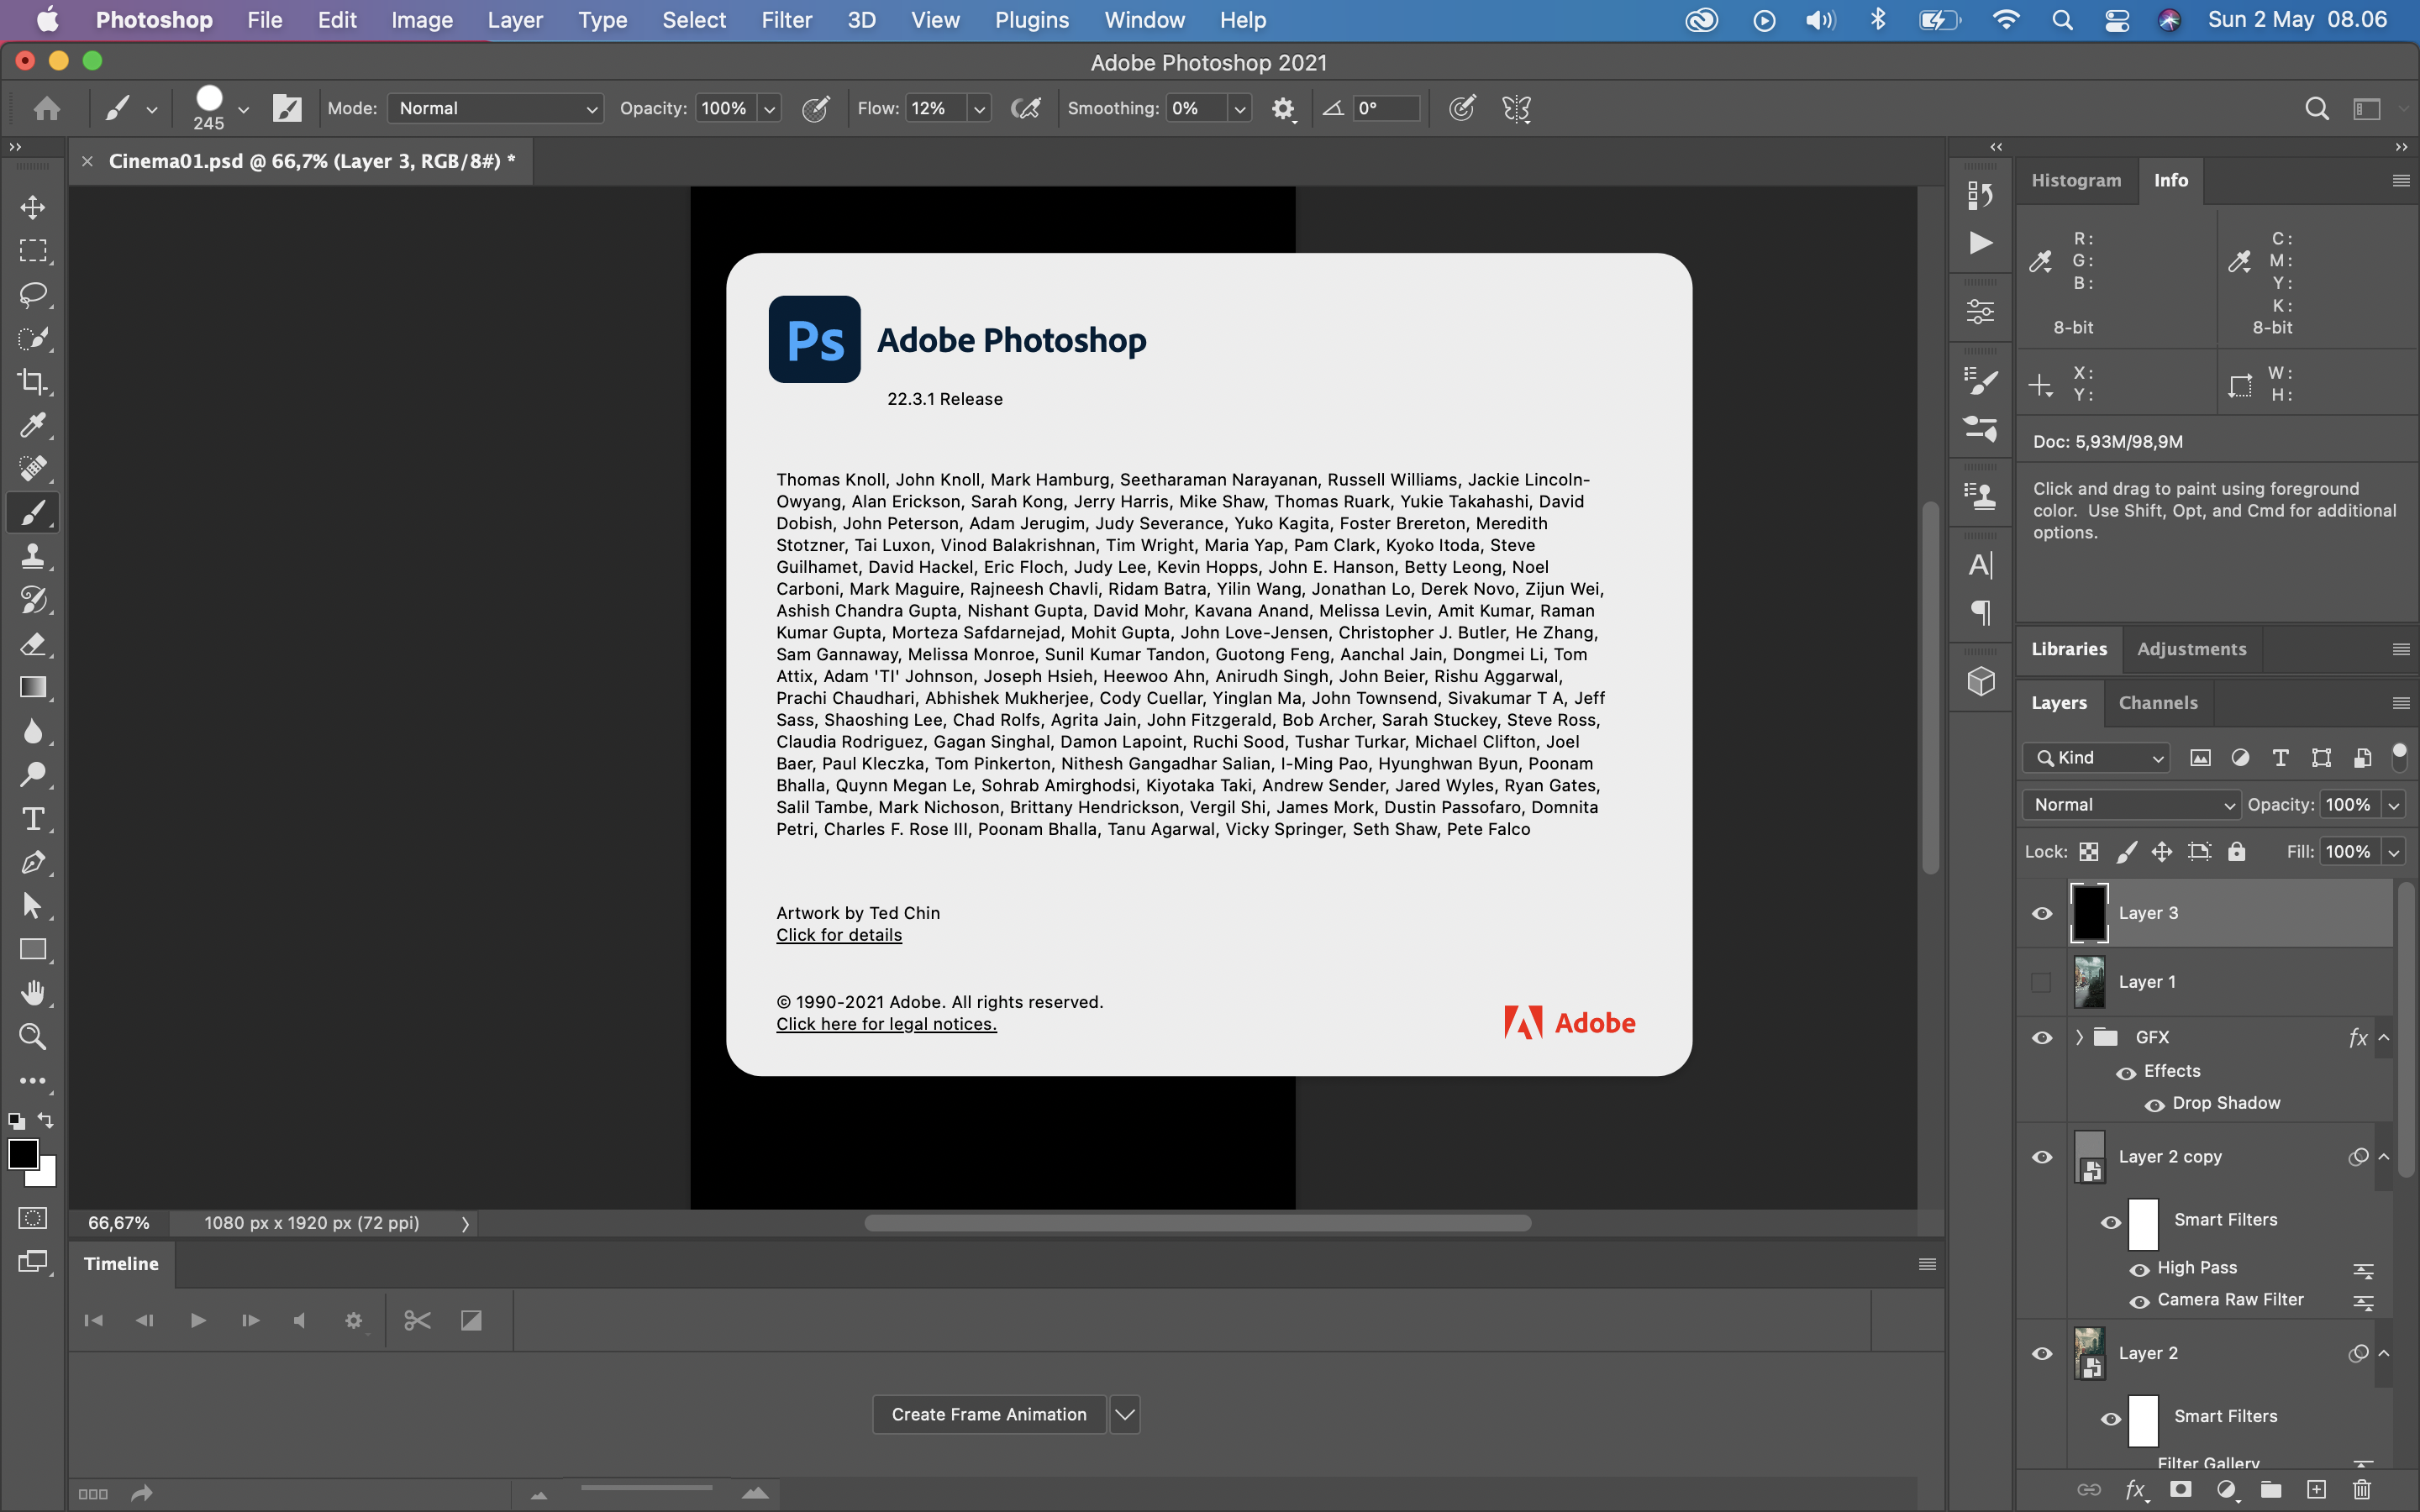2420x1512 pixels.
Task: Select the Rectangle shape tool
Action: (33, 949)
